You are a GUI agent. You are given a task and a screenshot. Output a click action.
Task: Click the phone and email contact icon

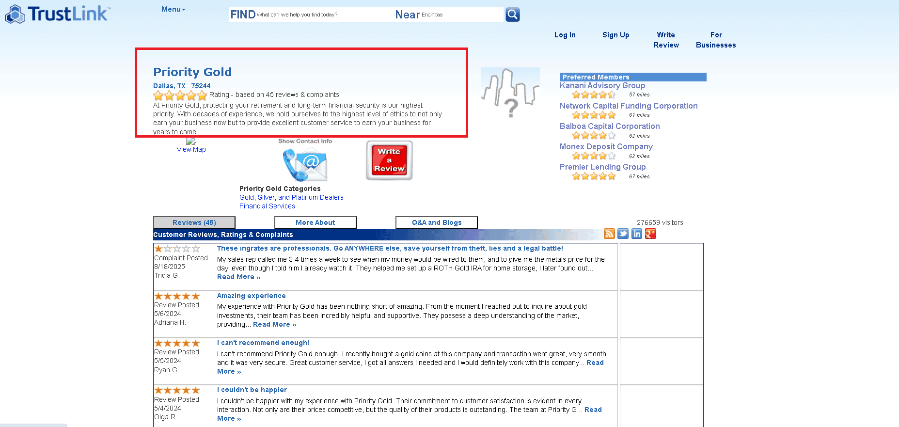coord(305,165)
